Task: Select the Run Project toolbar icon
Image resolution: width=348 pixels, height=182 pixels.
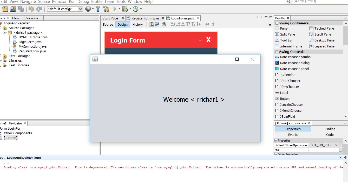Action: tap(115, 9)
